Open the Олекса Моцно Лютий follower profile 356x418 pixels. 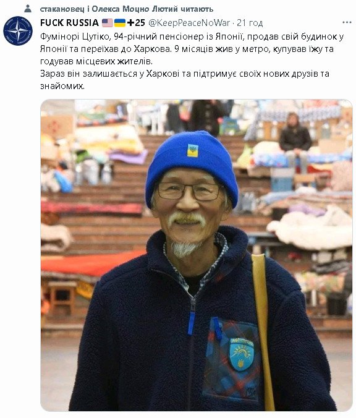click(x=135, y=9)
